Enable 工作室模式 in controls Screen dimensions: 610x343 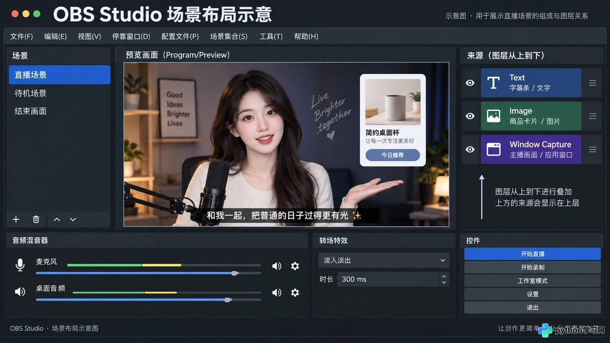tap(532, 281)
